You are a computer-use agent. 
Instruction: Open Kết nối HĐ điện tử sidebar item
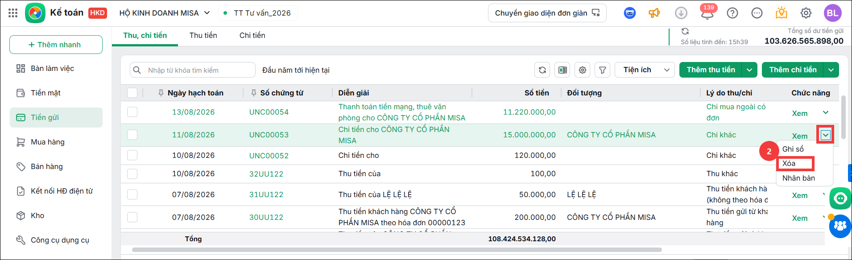pos(56,191)
